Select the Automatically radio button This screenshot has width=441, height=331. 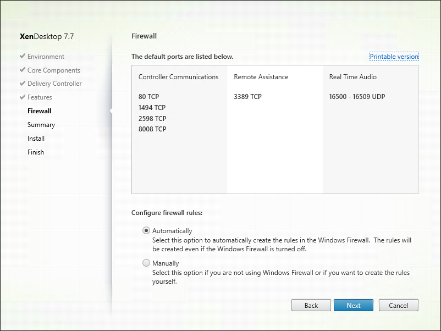pos(146,230)
